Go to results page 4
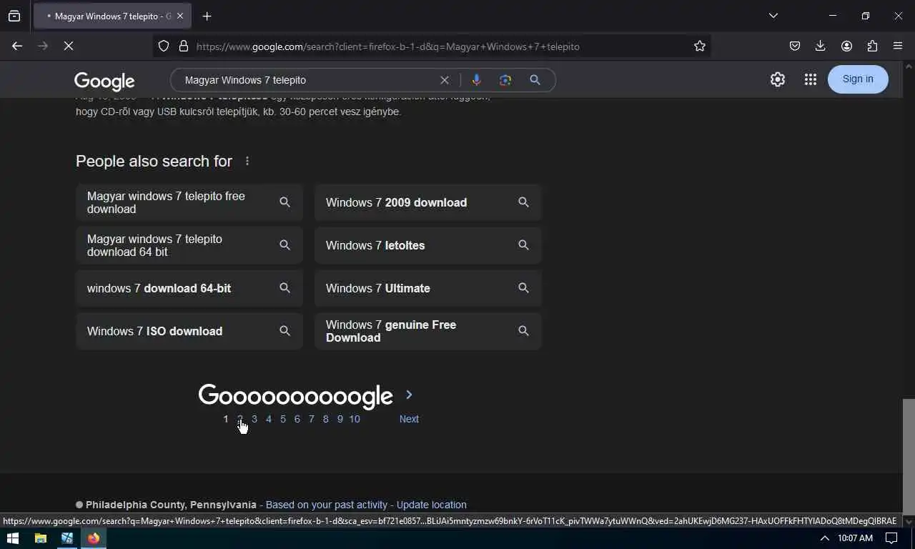The image size is (915, 549). click(269, 419)
